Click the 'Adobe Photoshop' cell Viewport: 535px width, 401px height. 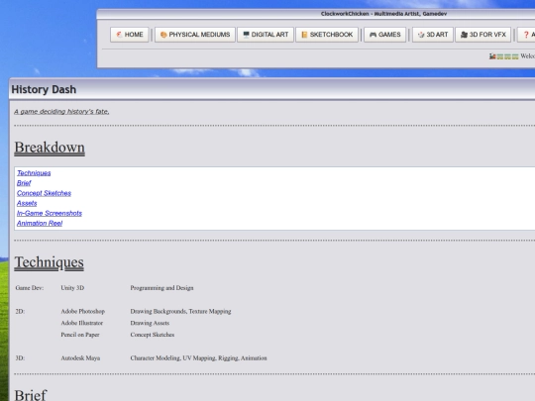click(83, 311)
